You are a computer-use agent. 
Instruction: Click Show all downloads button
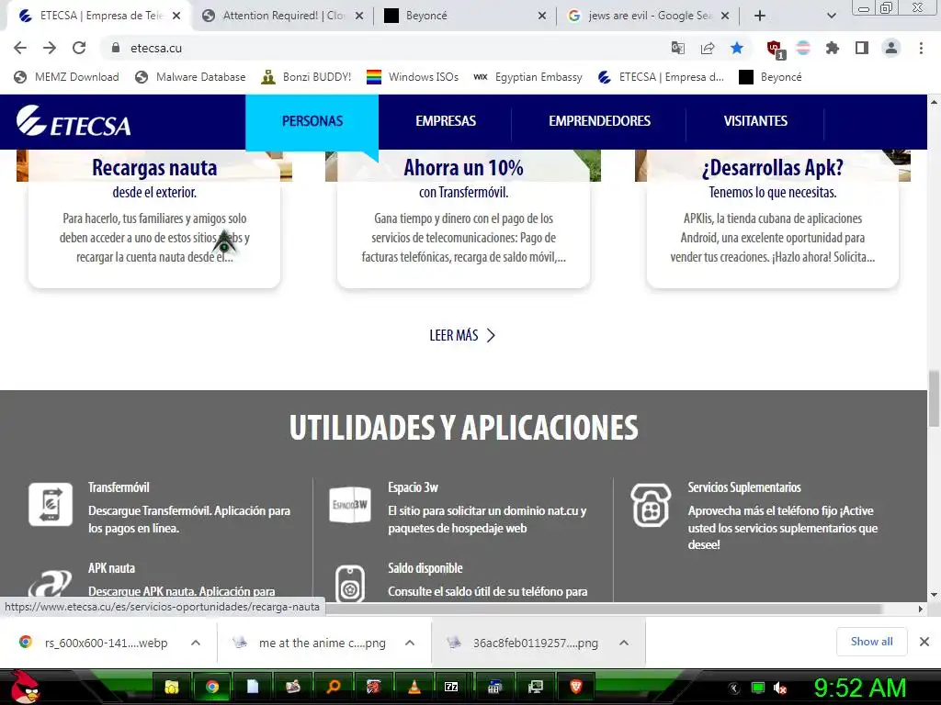[871, 642]
